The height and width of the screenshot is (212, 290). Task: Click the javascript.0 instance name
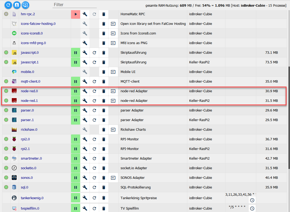tap(30, 53)
